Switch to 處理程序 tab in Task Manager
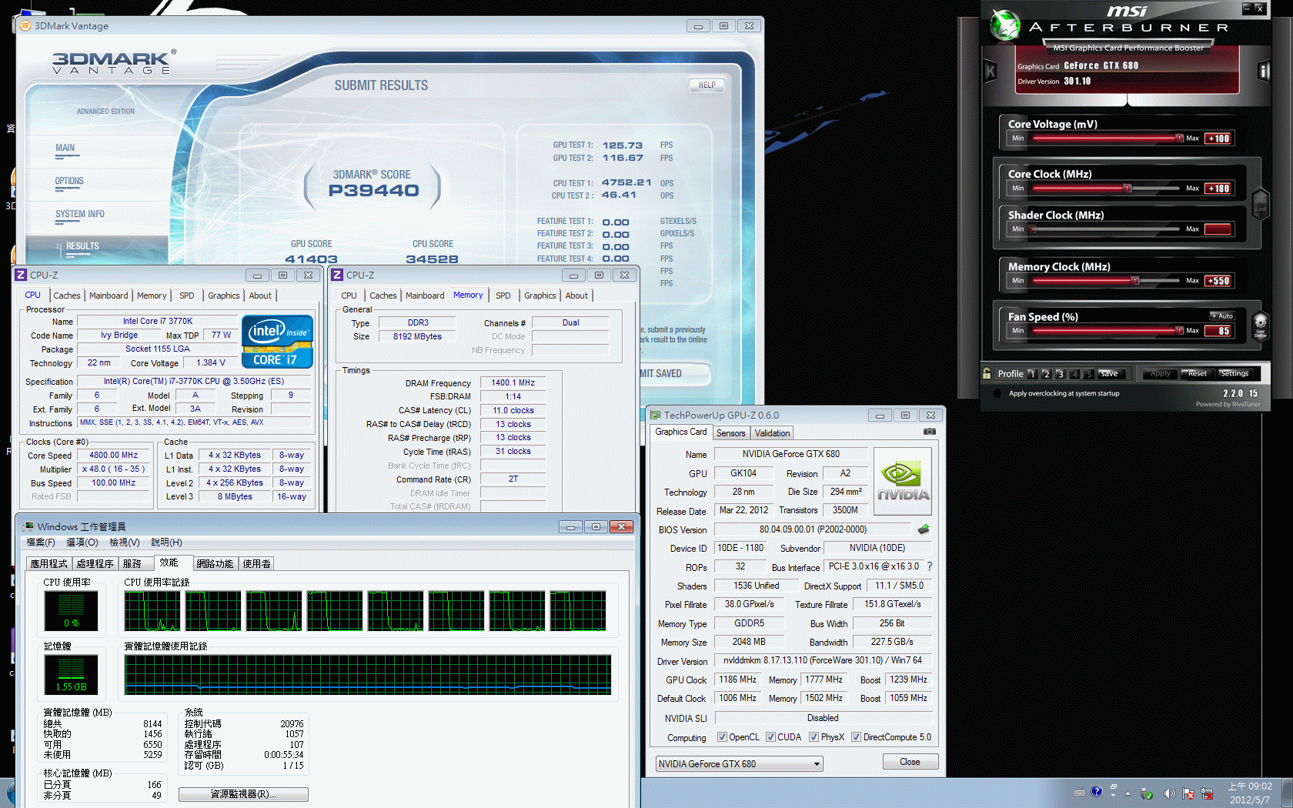 tap(95, 563)
